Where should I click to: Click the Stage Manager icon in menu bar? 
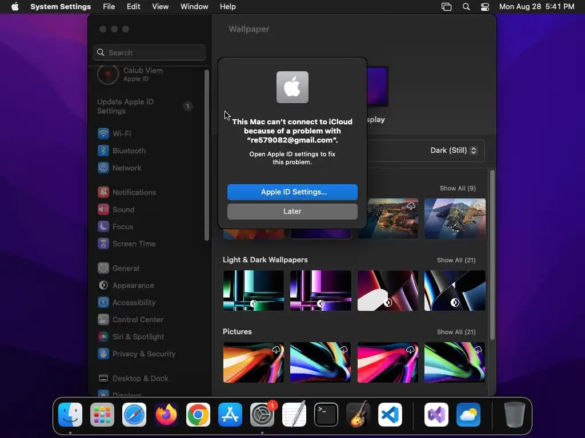(x=446, y=7)
